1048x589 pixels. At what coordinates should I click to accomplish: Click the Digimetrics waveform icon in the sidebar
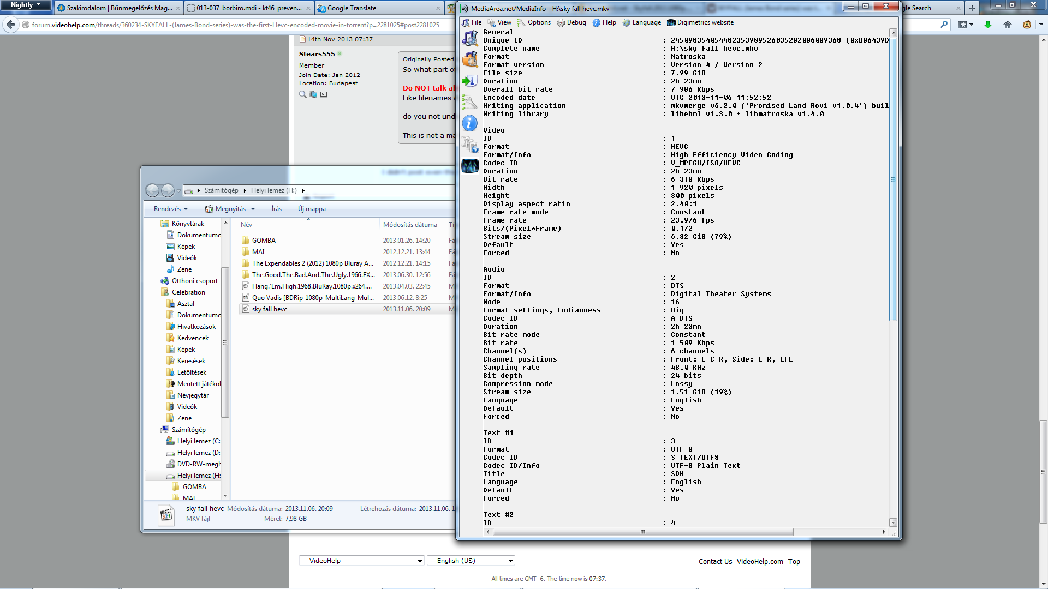[469, 166]
